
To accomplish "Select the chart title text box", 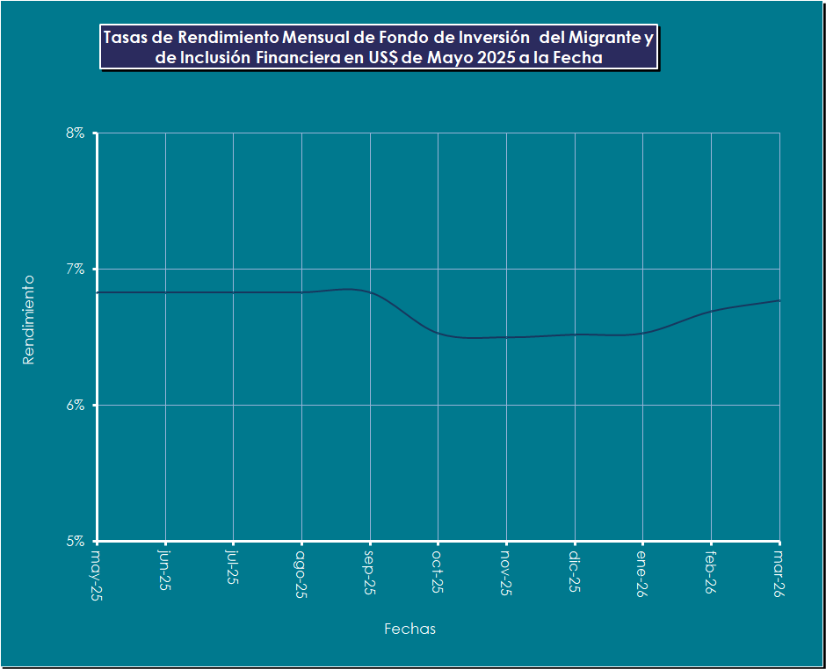I will 378,48.
